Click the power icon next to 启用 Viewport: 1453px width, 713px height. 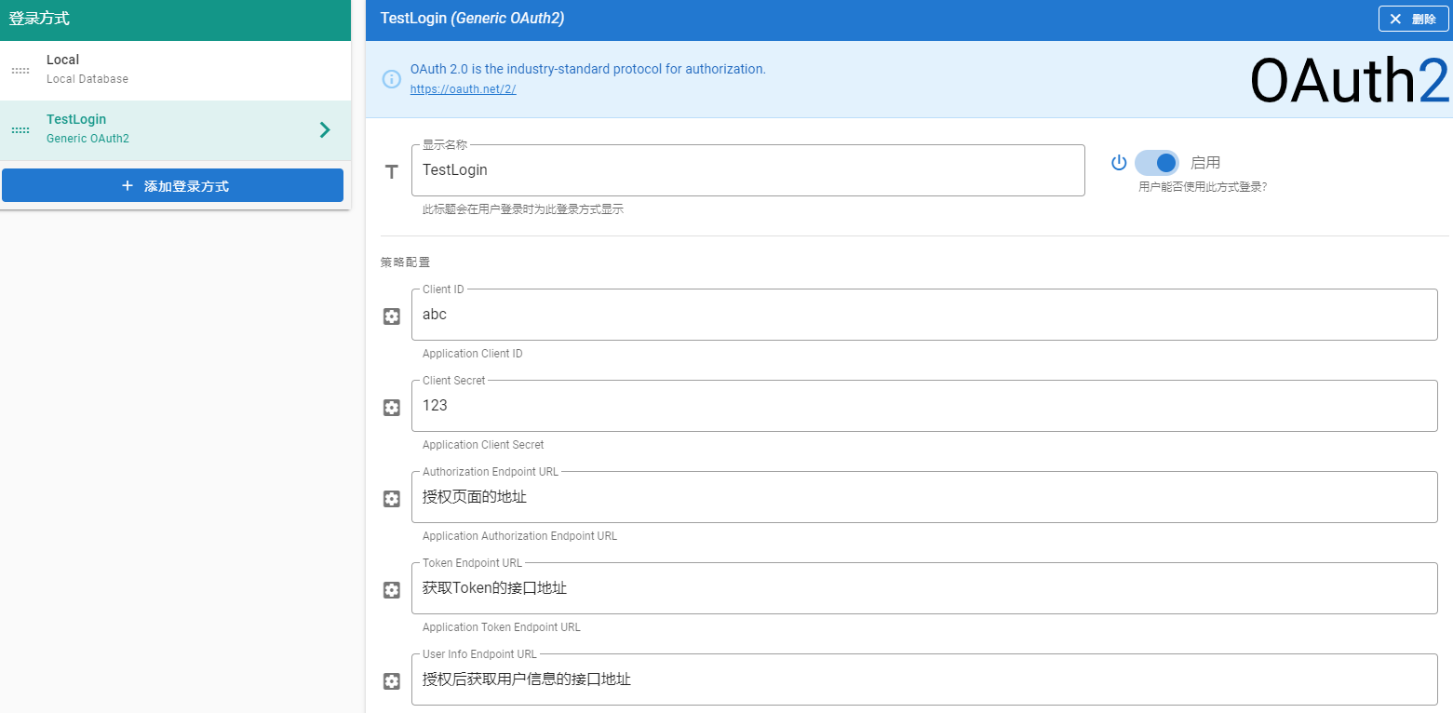(x=1119, y=163)
